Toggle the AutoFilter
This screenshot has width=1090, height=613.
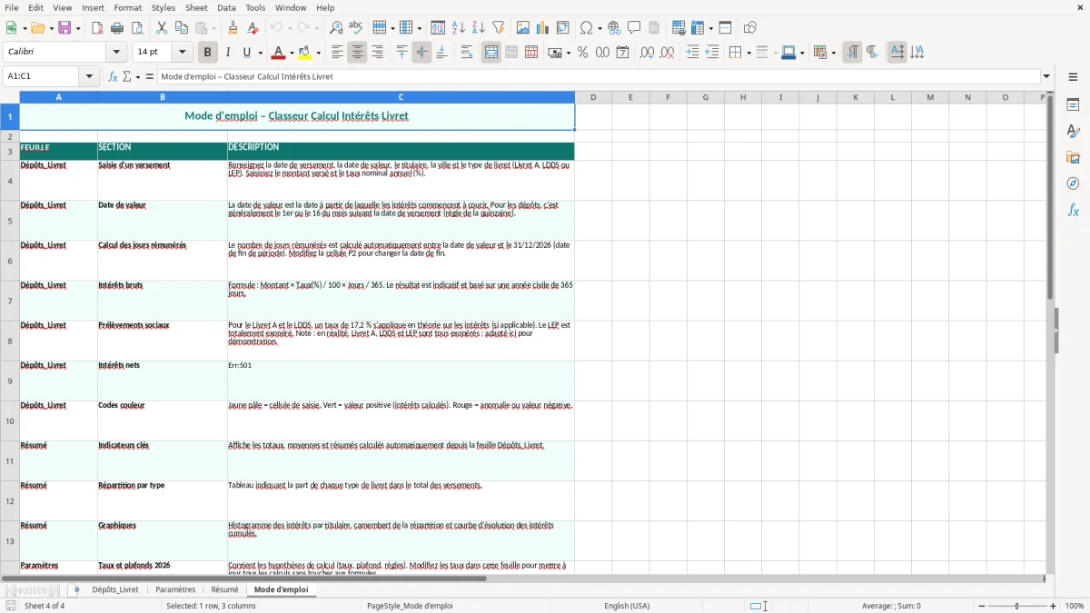tap(499, 28)
